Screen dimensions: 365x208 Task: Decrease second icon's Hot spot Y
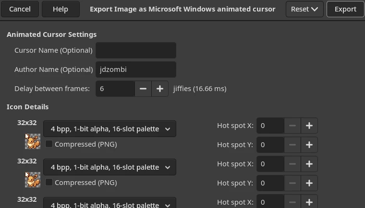click(x=292, y=183)
